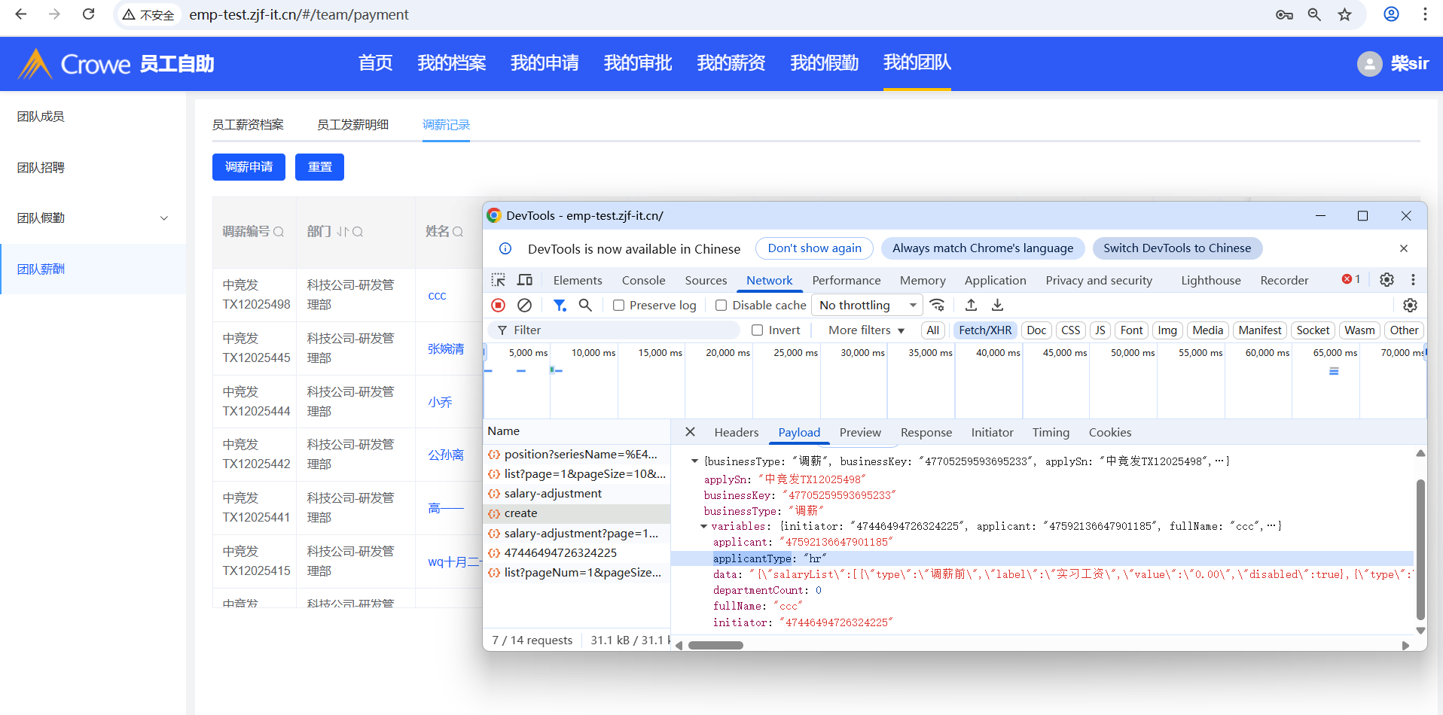The image size is (1443, 715).
Task: Expand the More filters menu
Action: [x=866, y=330]
